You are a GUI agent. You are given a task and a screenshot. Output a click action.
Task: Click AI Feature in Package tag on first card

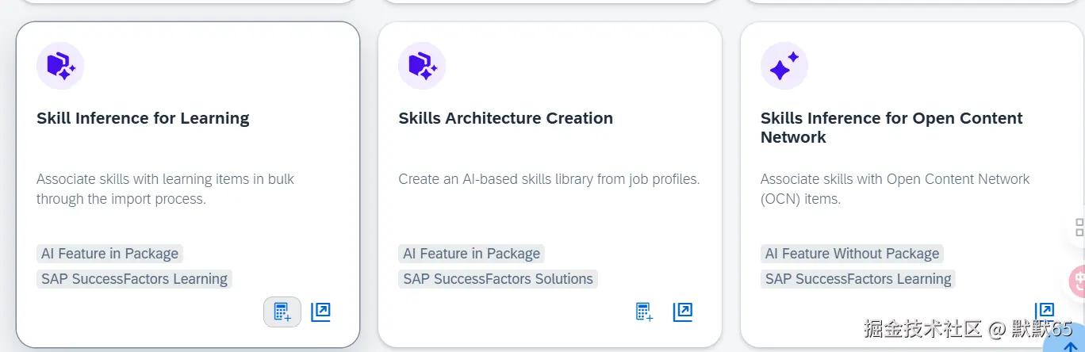(x=109, y=254)
